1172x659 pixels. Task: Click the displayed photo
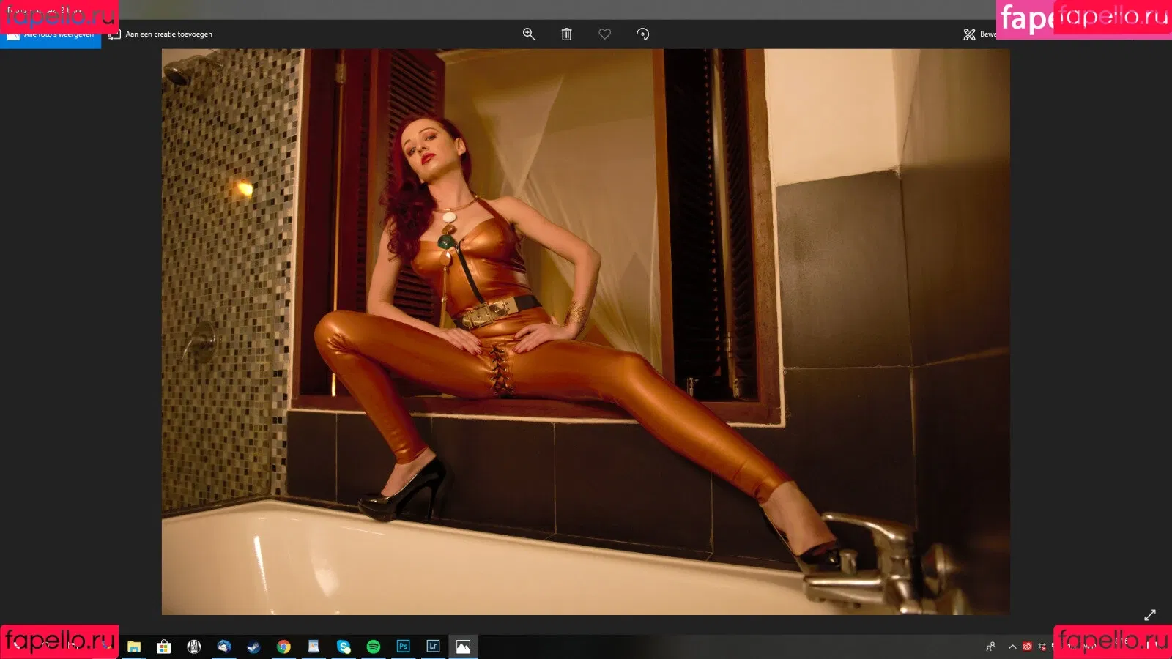(585, 332)
